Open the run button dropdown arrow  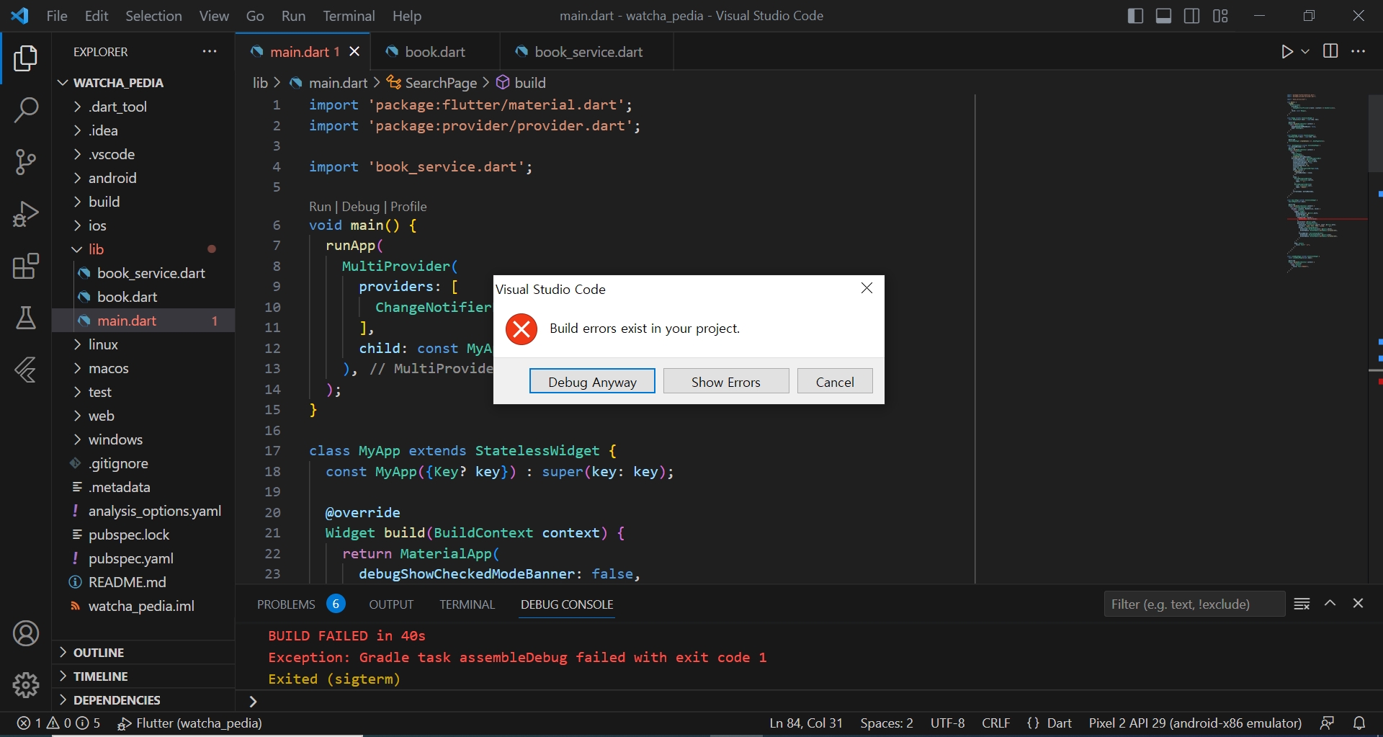pos(1305,52)
